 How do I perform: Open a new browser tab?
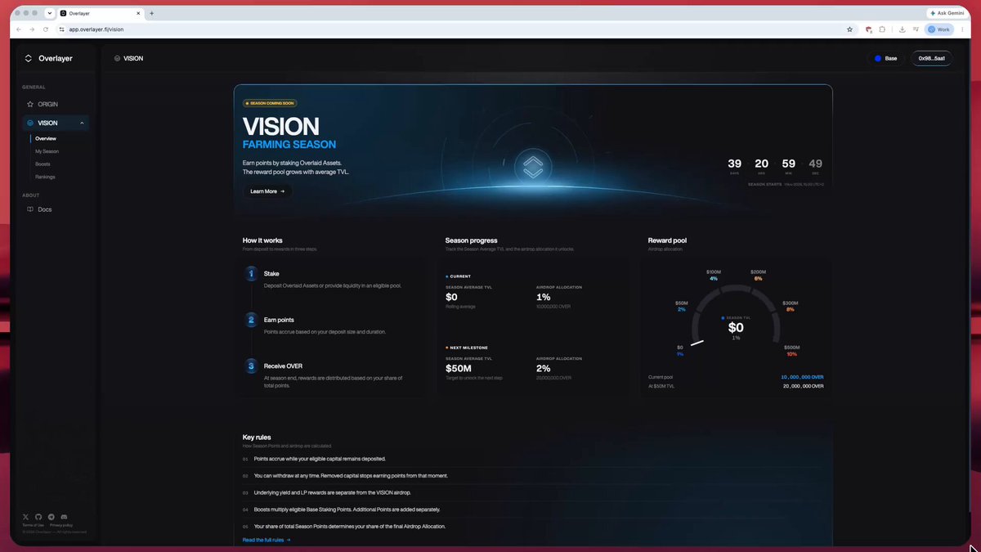click(152, 13)
